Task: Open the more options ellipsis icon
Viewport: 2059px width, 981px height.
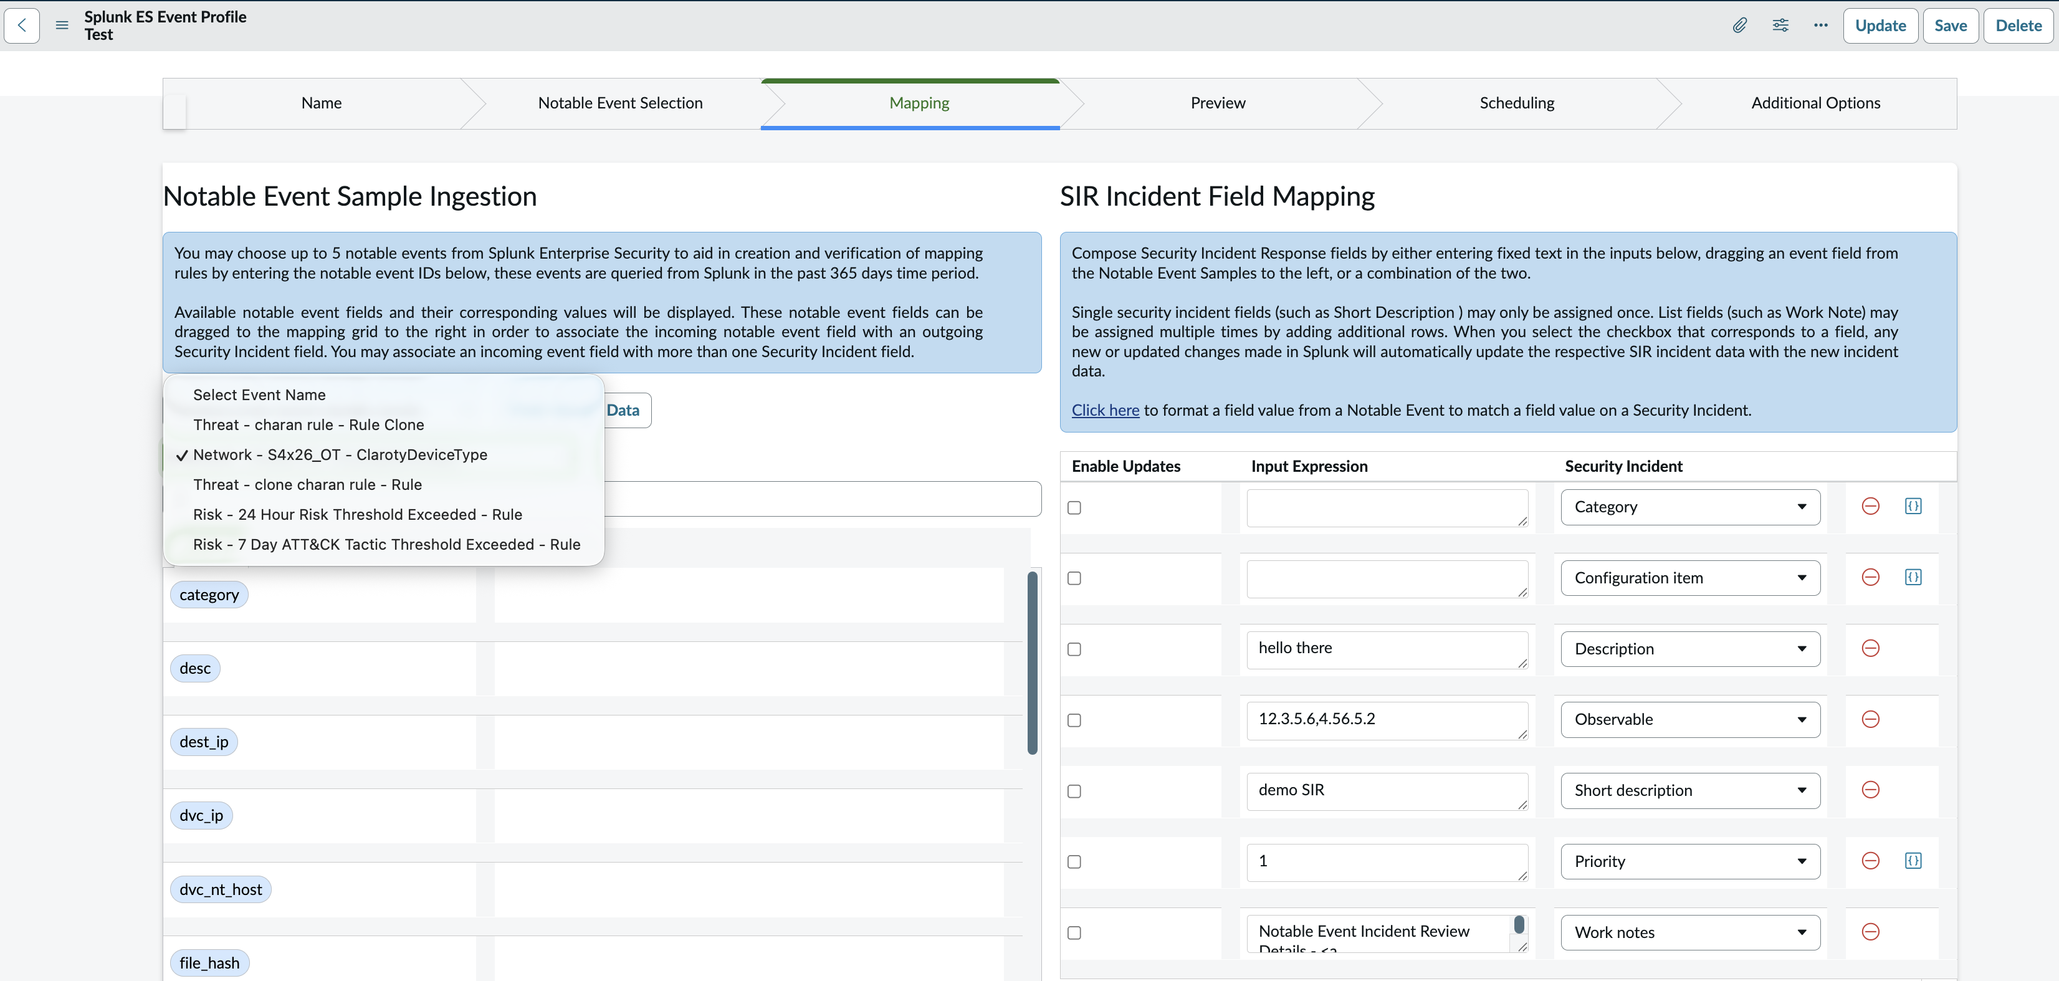Action: coord(1821,26)
